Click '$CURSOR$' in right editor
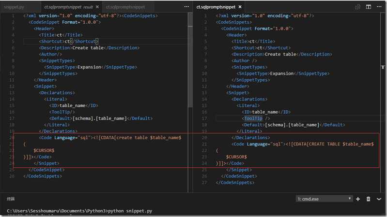Screen dimensions: 387x217 pos(236,157)
